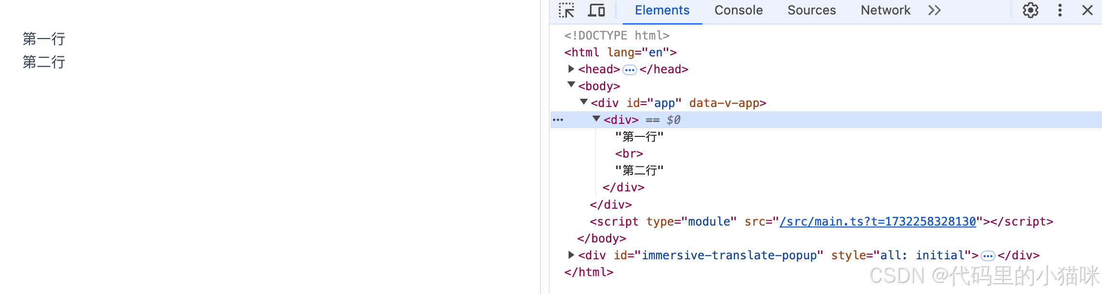The height and width of the screenshot is (294, 1102).
Task: Activate the inspect element picker icon
Action: coord(566,11)
